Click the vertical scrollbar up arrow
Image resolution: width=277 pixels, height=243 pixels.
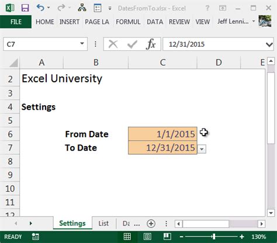(x=271, y=61)
